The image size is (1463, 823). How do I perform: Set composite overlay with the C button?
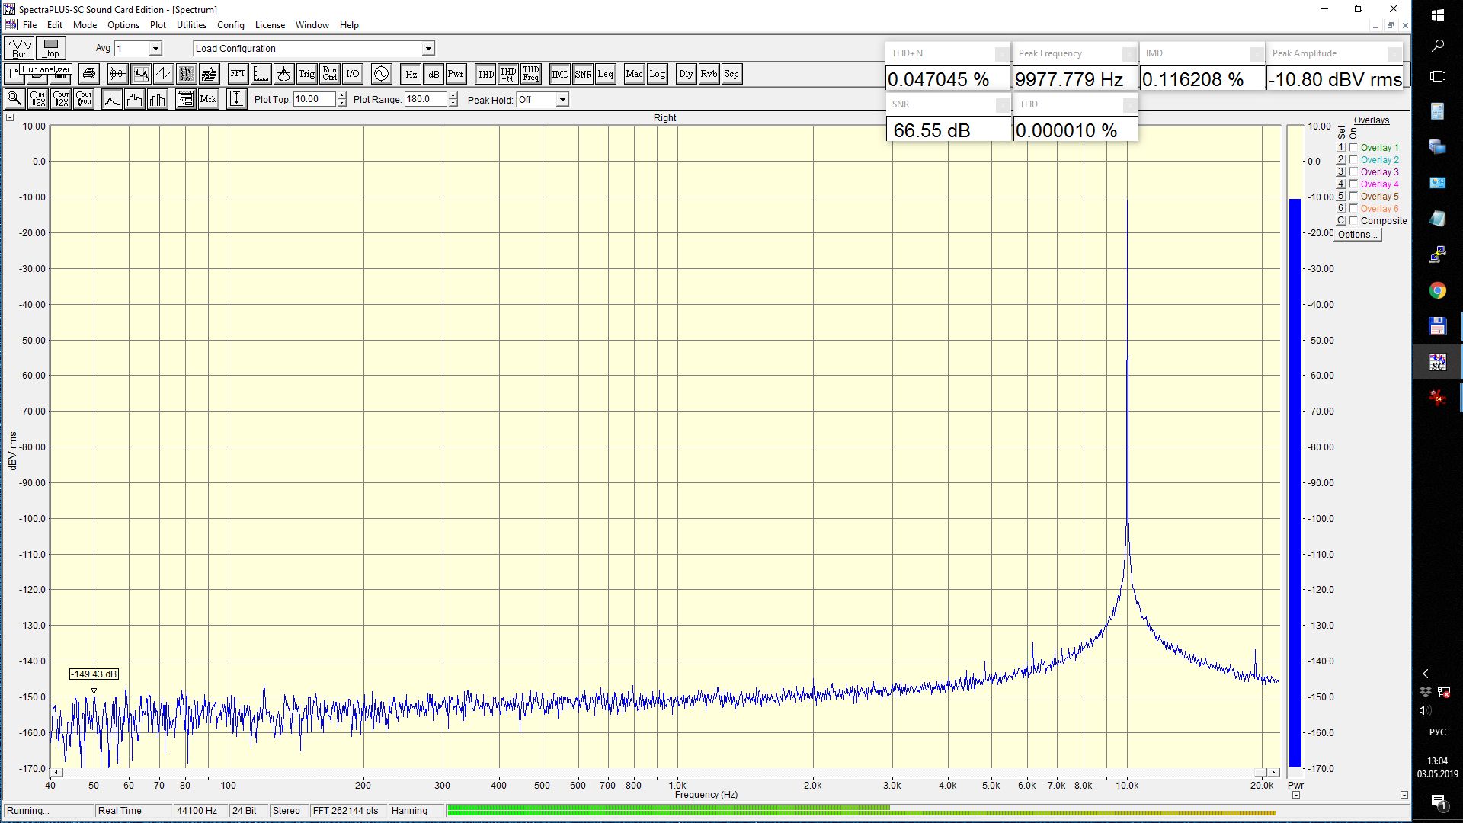coord(1341,220)
